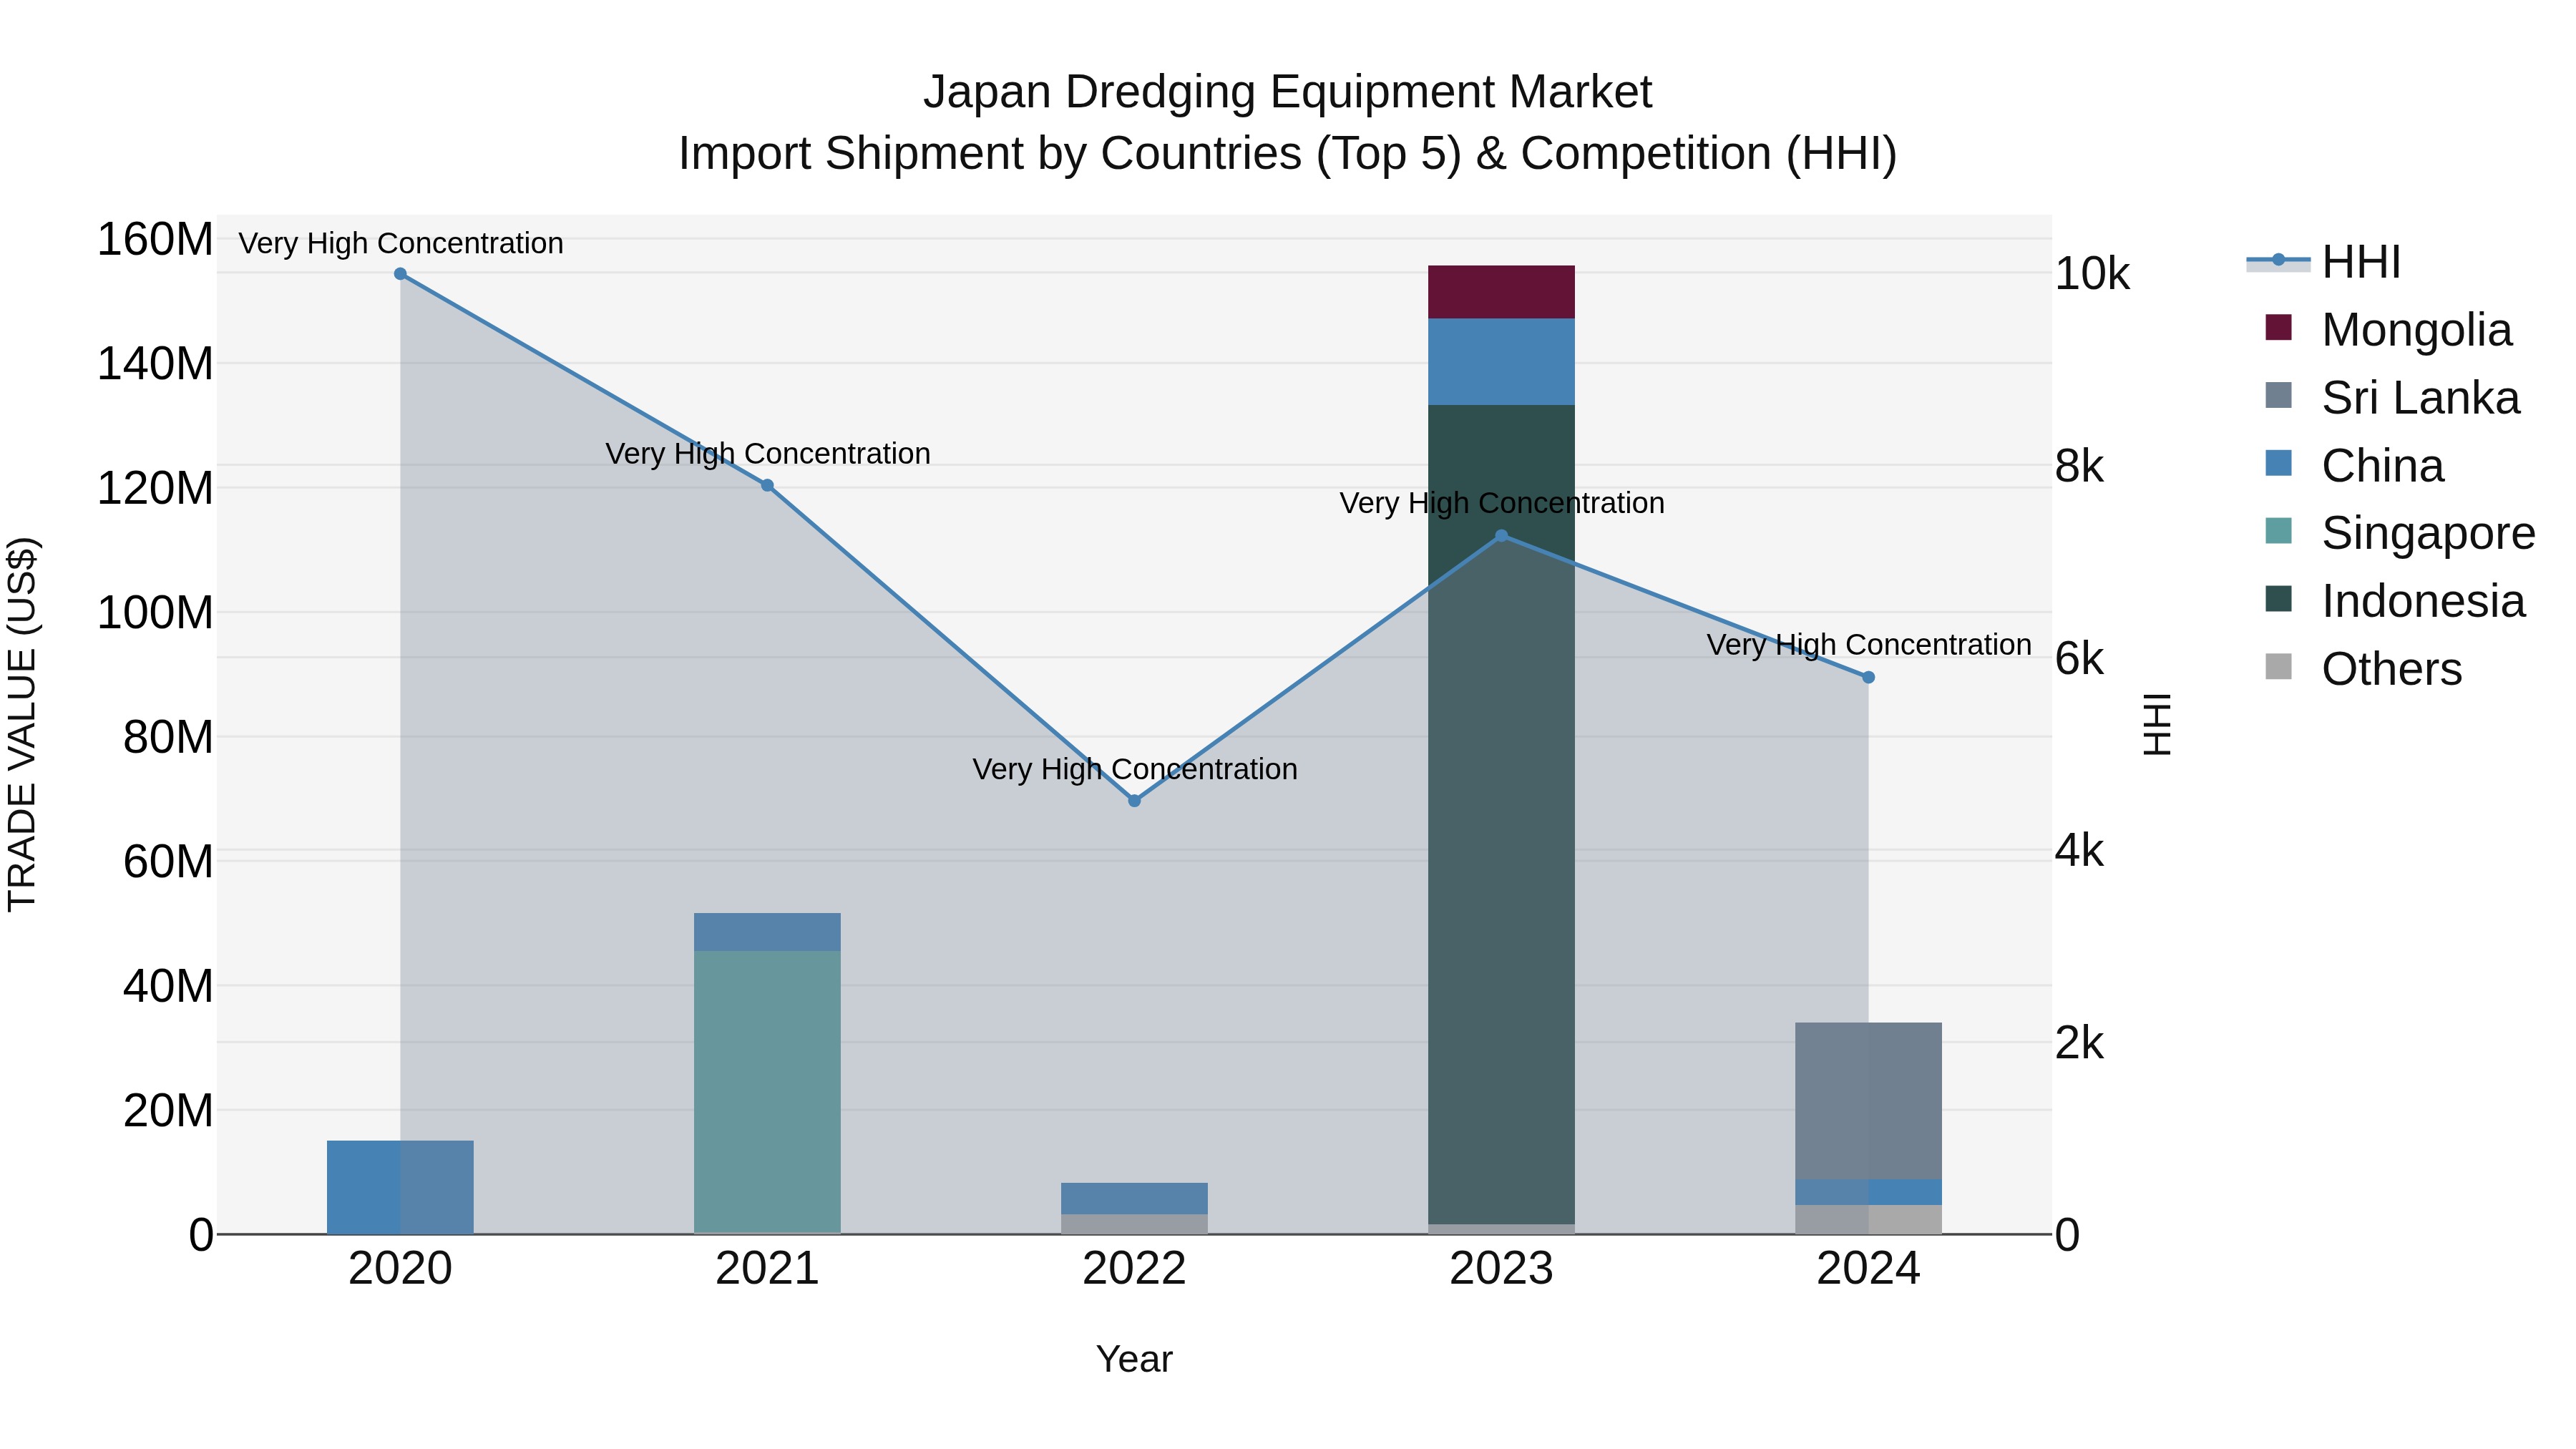The image size is (2576, 1449).
Task: Toggle the Indonesia legend entry
Action: [2395, 601]
